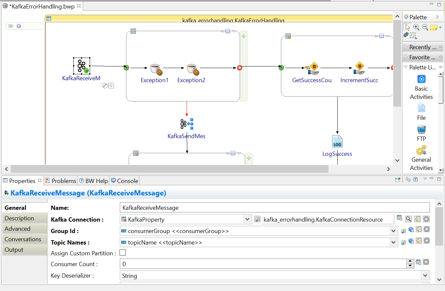This screenshot has width=445, height=291.
Task: Click the Palette marquee selection tool
Action: coord(413,35)
